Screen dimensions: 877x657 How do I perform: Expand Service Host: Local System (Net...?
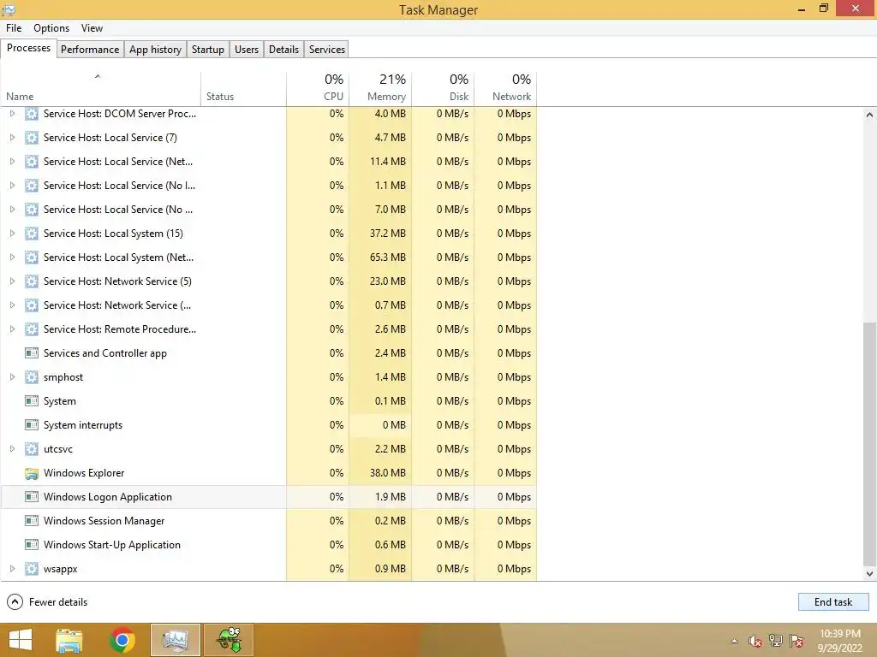(12, 257)
